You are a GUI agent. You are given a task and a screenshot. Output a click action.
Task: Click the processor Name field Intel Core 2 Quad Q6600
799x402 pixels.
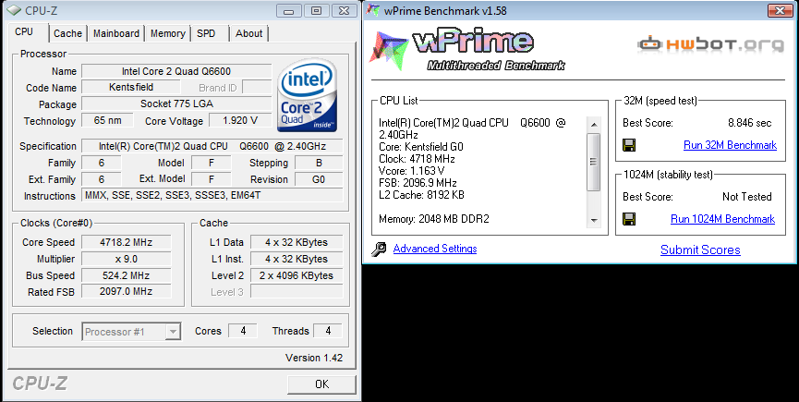click(176, 71)
